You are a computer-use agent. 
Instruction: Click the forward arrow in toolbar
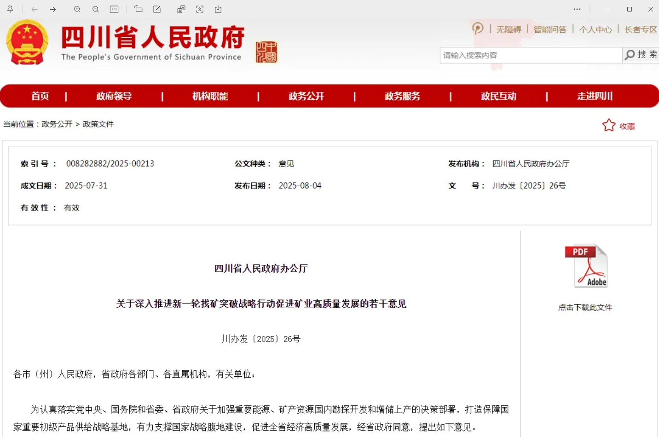point(53,9)
